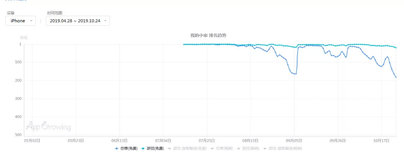Select the 05月02日 date axis label
Viewport: 404px width, 158px height.
(x=32, y=141)
